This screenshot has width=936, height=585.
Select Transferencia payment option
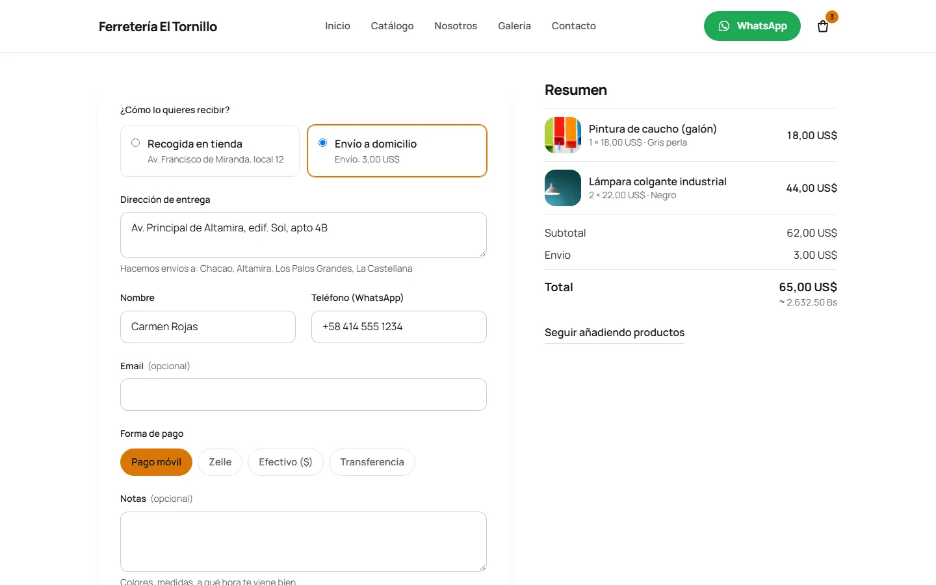(x=372, y=462)
